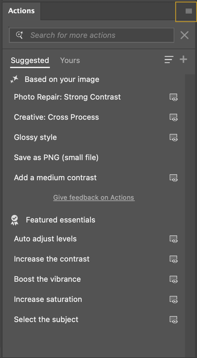Clear the search with the X icon
197x358 pixels.
coord(184,35)
